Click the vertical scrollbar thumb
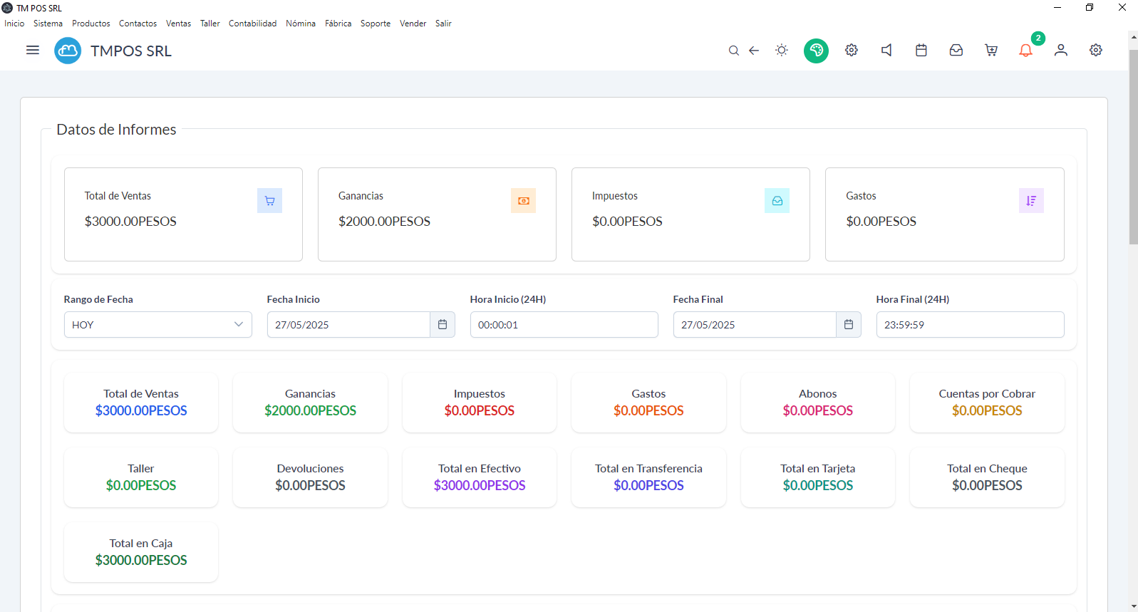Screen dimensions: 1138x612 1133,147
